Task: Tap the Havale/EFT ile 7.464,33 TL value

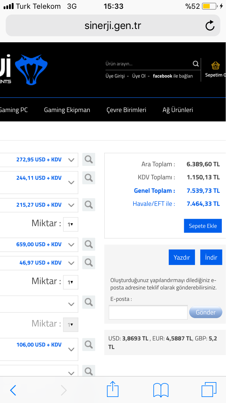Action: point(203,204)
